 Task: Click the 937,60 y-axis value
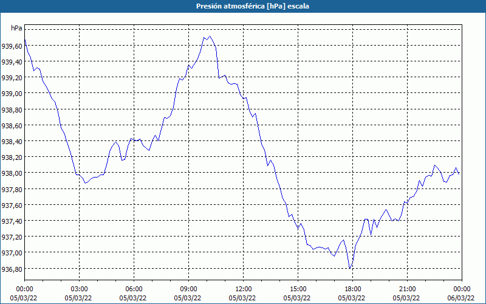12,205
